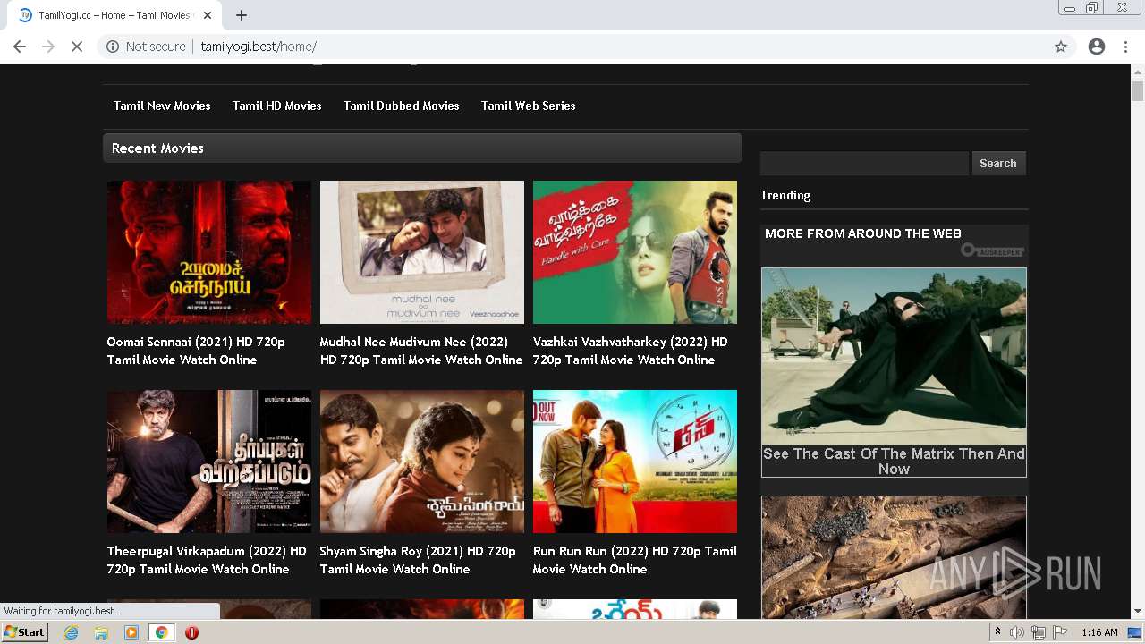The height and width of the screenshot is (644, 1145).
Task: Open the Windows Start menu
Action: coord(25,632)
